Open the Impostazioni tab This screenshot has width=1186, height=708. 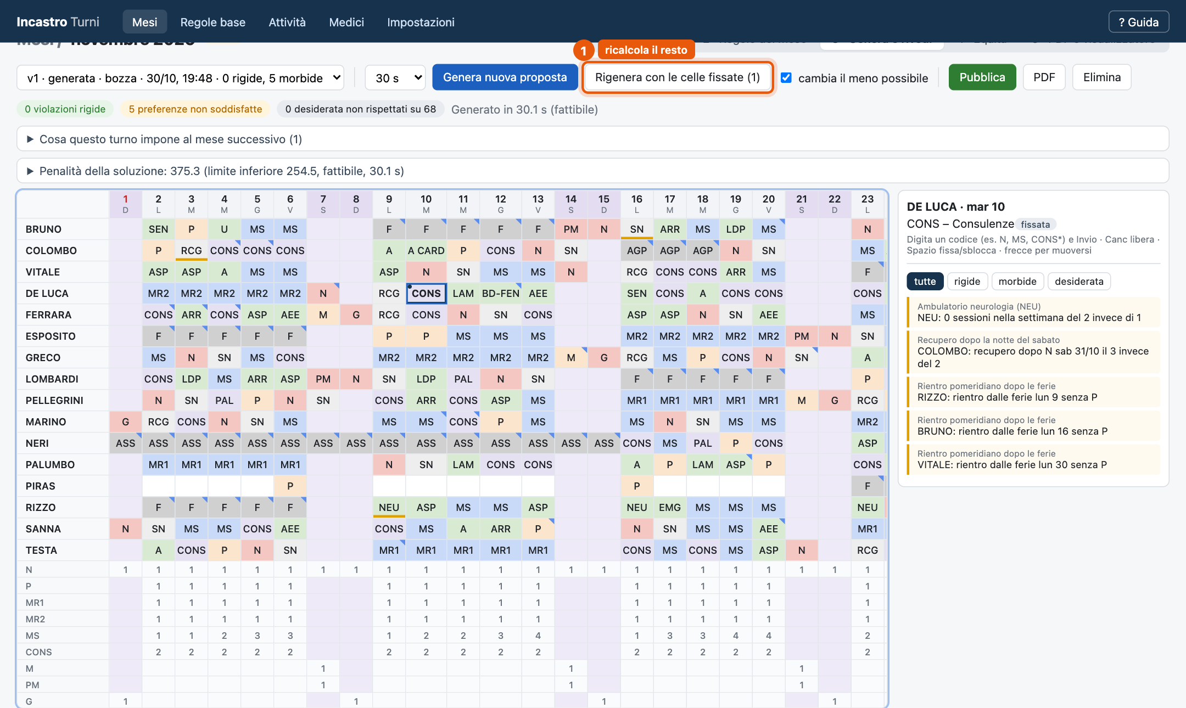pyautogui.click(x=421, y=22)
